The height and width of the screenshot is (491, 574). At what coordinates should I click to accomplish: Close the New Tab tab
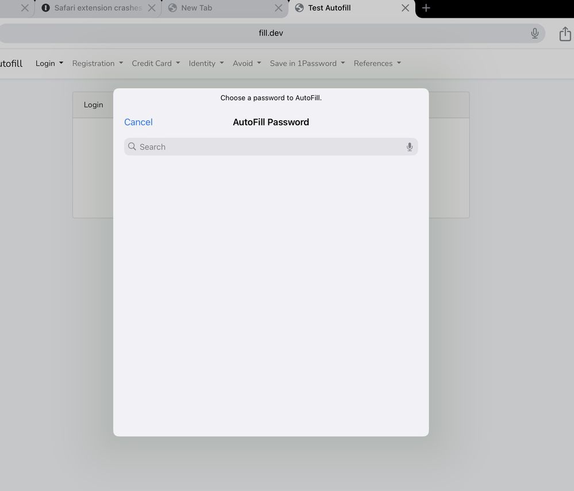click(x=278, y=8)
